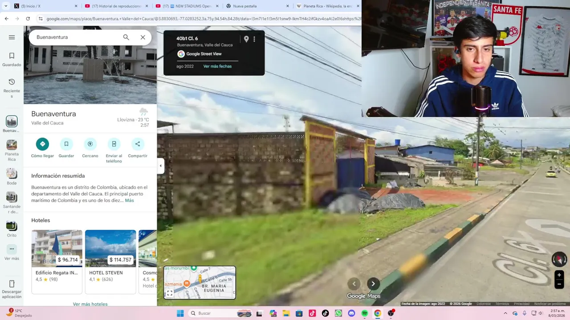Click Términos link at bottom
The image size is (570, 320).
pos(502,304)
